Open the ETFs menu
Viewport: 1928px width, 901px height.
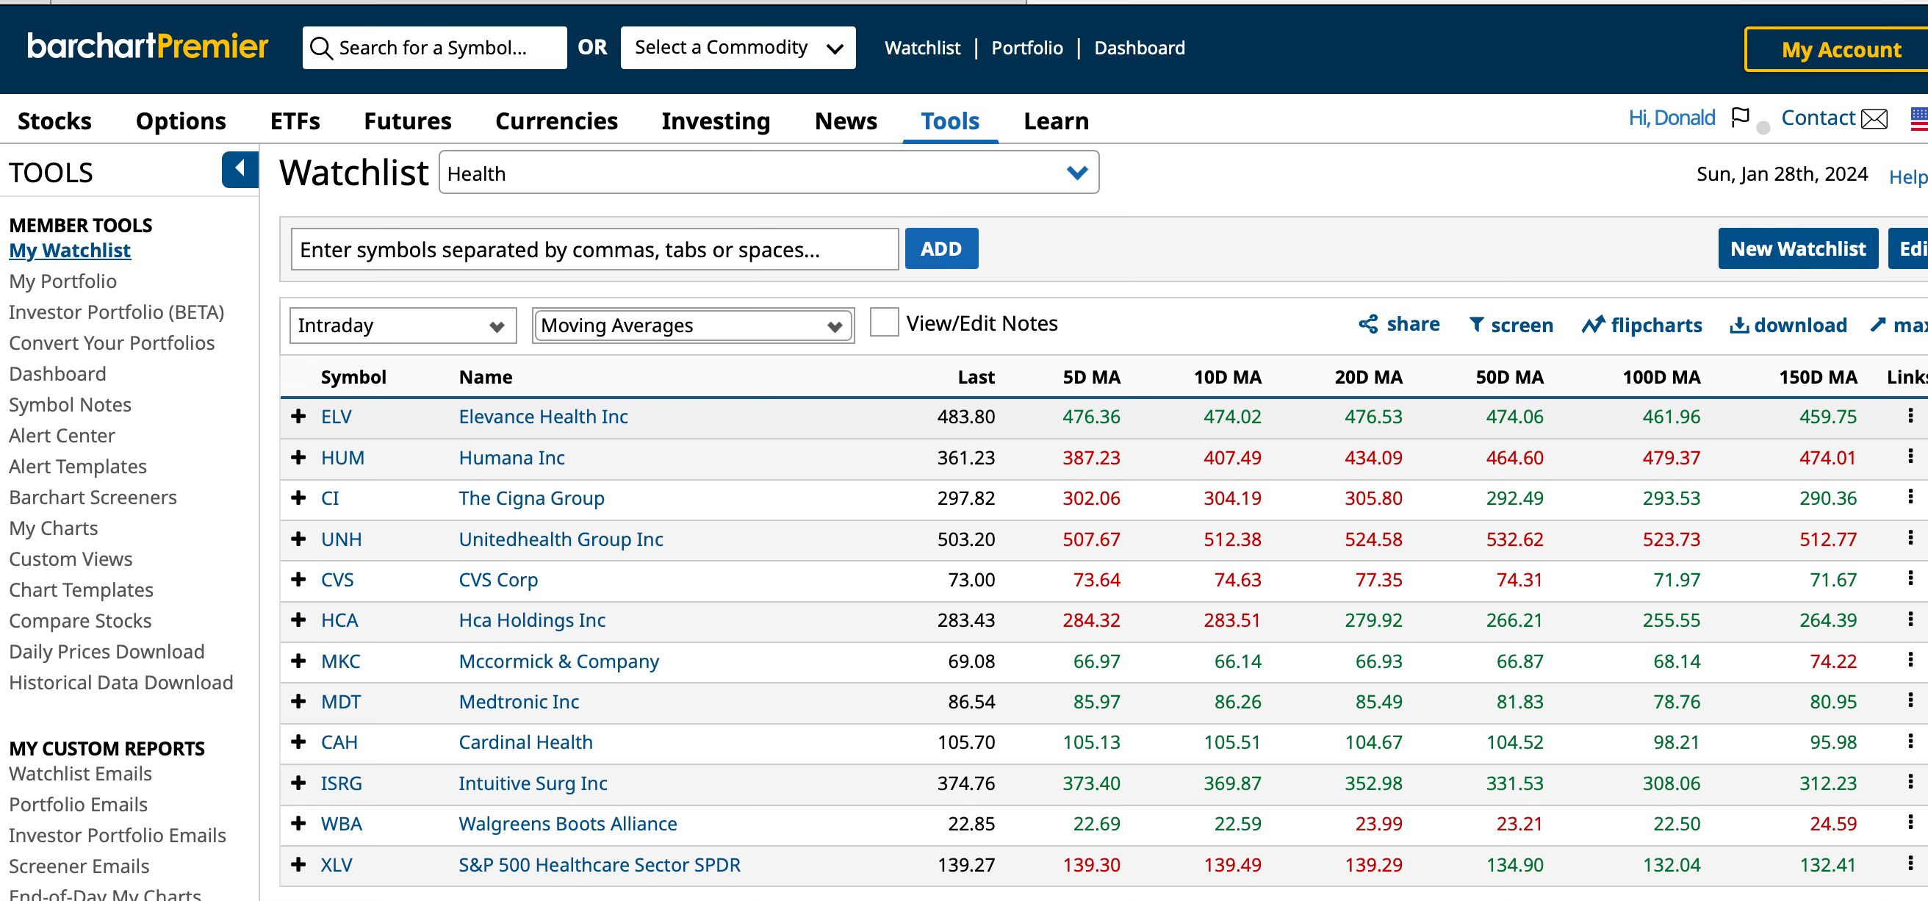[x=295, y=121]
